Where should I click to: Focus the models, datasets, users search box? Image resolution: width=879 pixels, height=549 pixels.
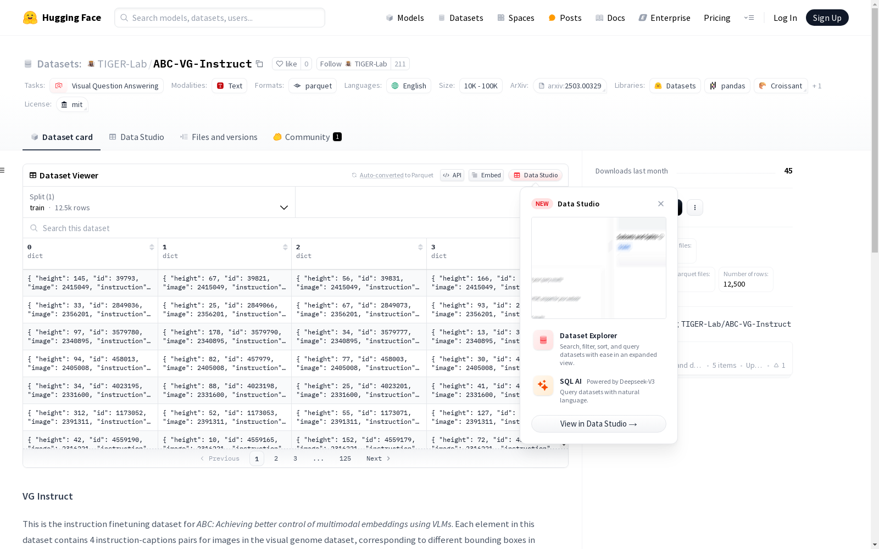(x=220, y=18)
